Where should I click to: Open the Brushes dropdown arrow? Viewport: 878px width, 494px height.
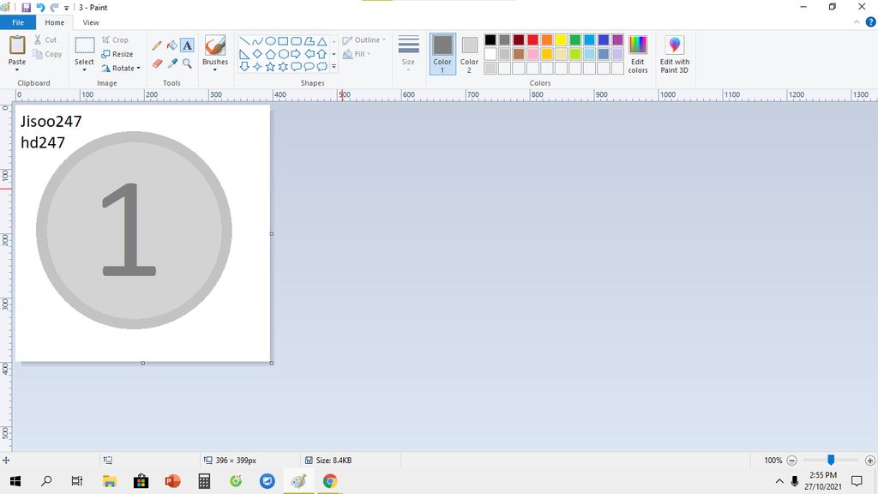[x=215, y=70]
